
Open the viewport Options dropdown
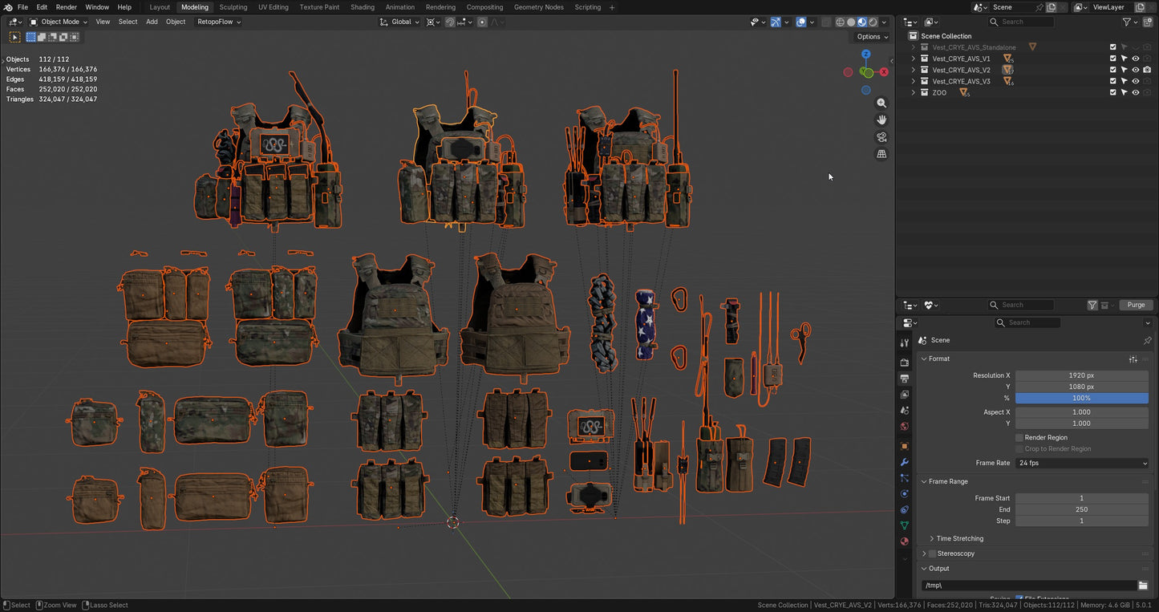click(x=872, y=37)
